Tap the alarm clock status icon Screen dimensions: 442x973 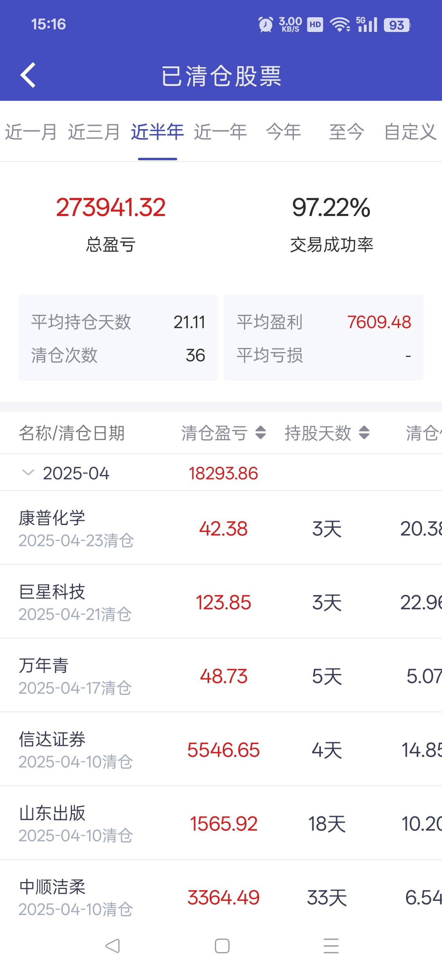pos(266,25)
